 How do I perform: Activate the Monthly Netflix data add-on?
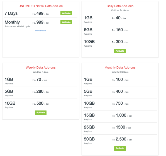pos(66,22)
